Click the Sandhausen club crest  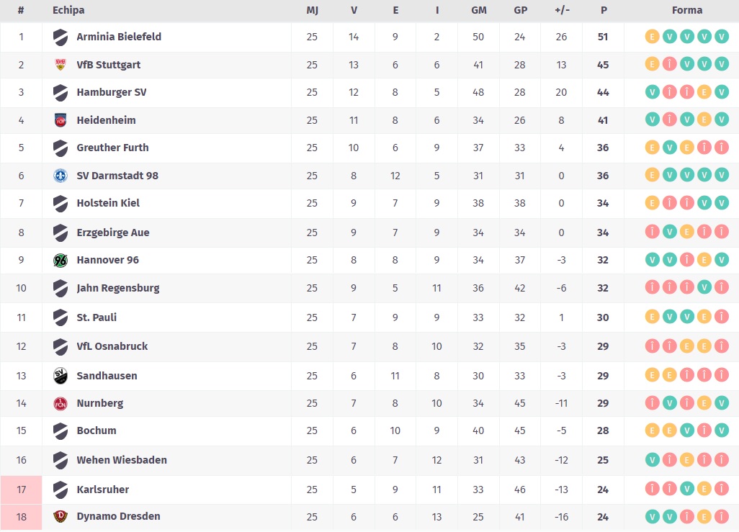61,376
